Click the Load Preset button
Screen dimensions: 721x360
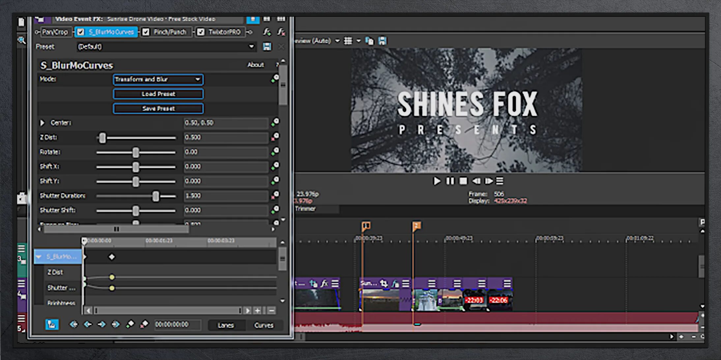pyautogui.click(x=158, y=94)
